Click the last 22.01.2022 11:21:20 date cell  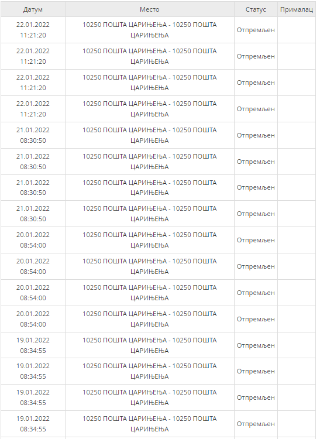click(33, 109)
